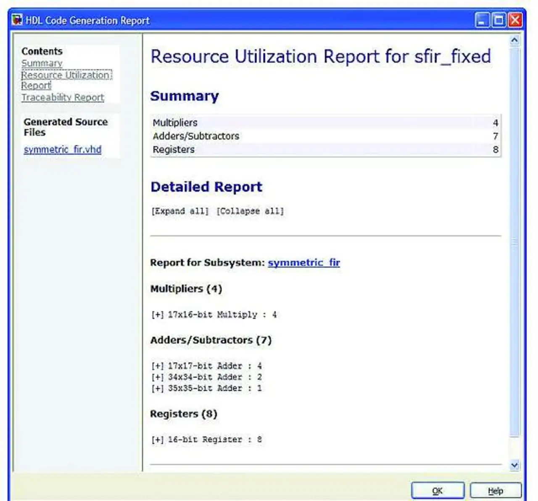This screenshot has width=538, height=501.
Task: Click the scrollbar up arrow
Action: pyautogui.click(x=514, y=40)
